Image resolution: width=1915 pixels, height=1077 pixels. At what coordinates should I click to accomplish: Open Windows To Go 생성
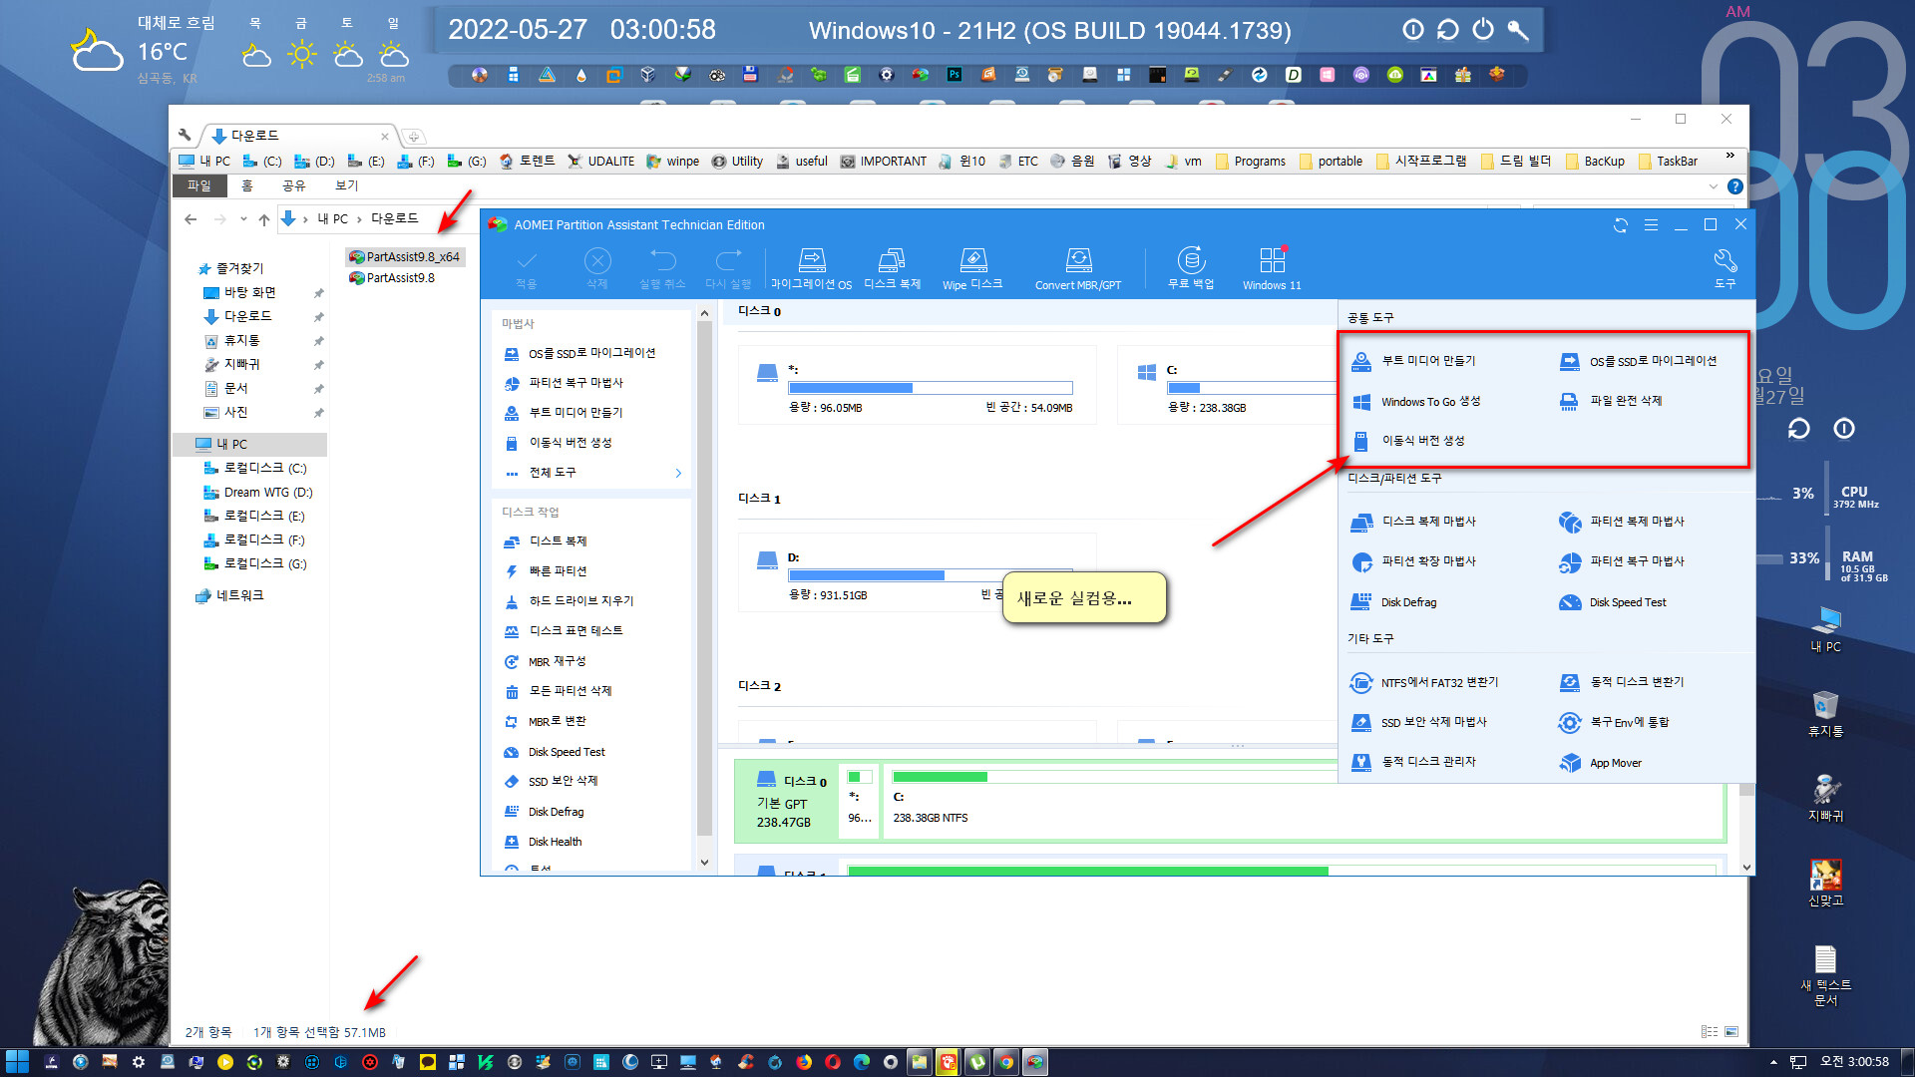point(1415,402)
